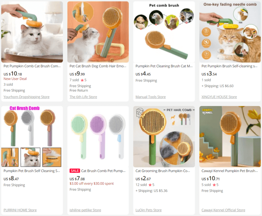
Task: Open PURRINI HOME Store link
Action: click(x=20, y=210)
